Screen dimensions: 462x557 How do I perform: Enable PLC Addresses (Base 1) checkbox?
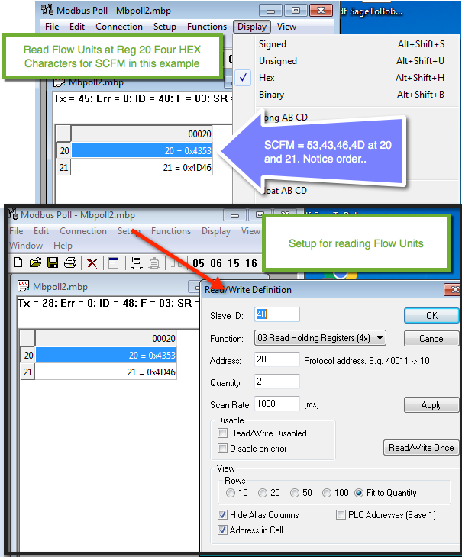(x=341, y=515)
